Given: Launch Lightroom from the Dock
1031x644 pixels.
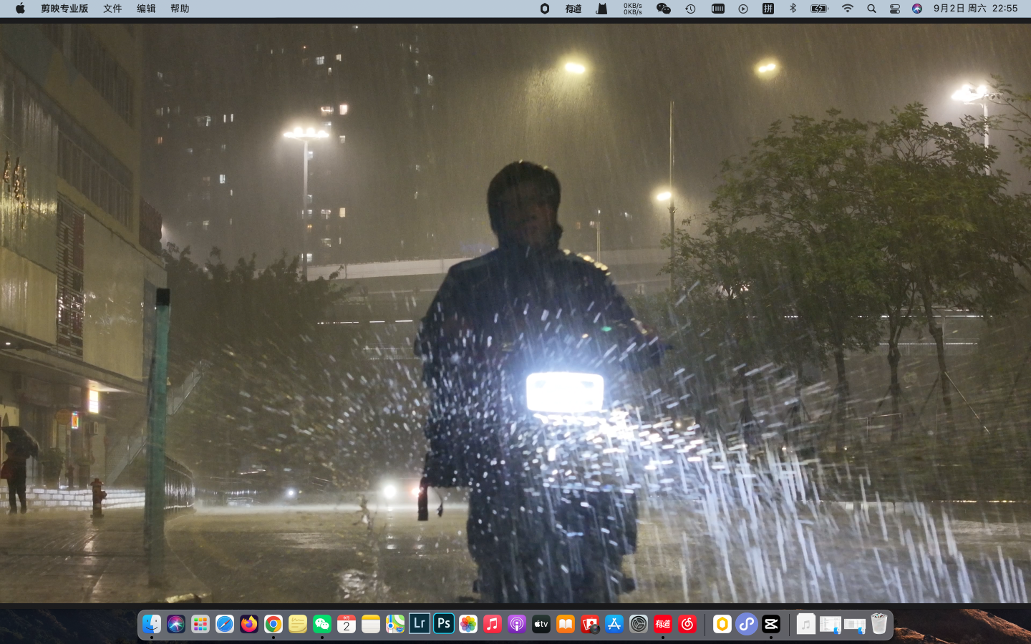Looking at the screenshot, I should pyautogui.click(x=420, y=623).
